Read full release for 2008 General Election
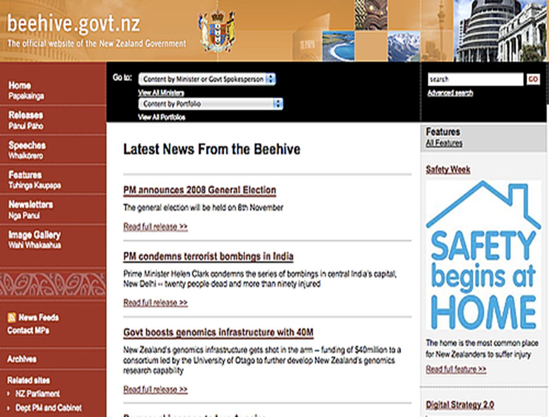The image size is (557, 417). [x=155, y=227]
